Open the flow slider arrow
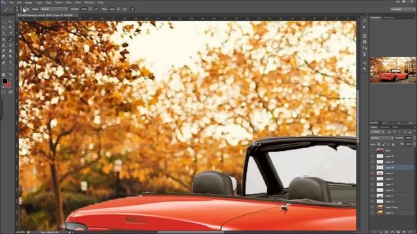Screen dimensions: 417x234 118,9
